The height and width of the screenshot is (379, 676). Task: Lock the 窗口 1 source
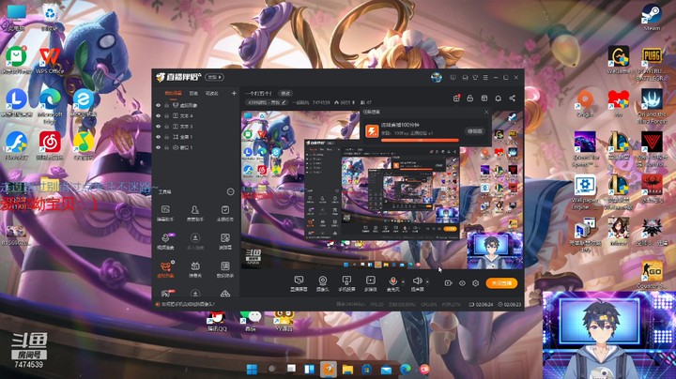(166, 147)
